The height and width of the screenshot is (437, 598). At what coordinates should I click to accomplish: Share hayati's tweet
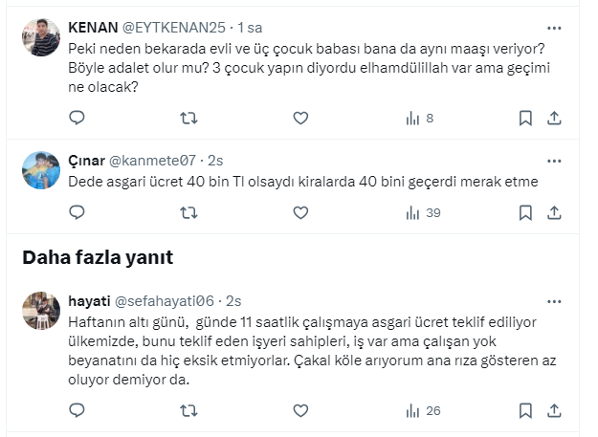554,411
